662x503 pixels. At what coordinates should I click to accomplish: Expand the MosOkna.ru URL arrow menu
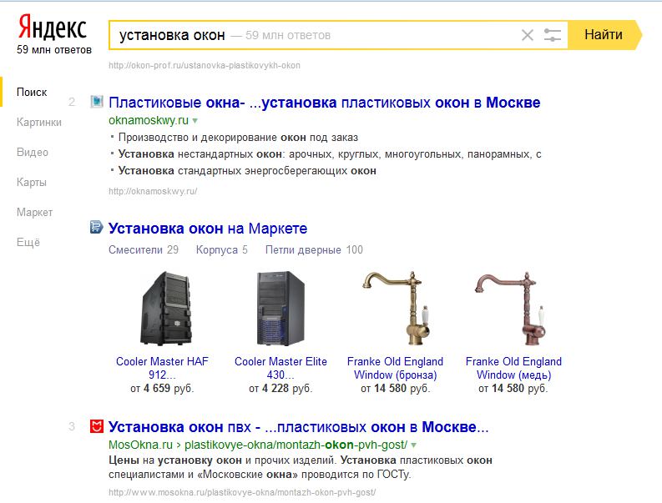click(414, 445)
